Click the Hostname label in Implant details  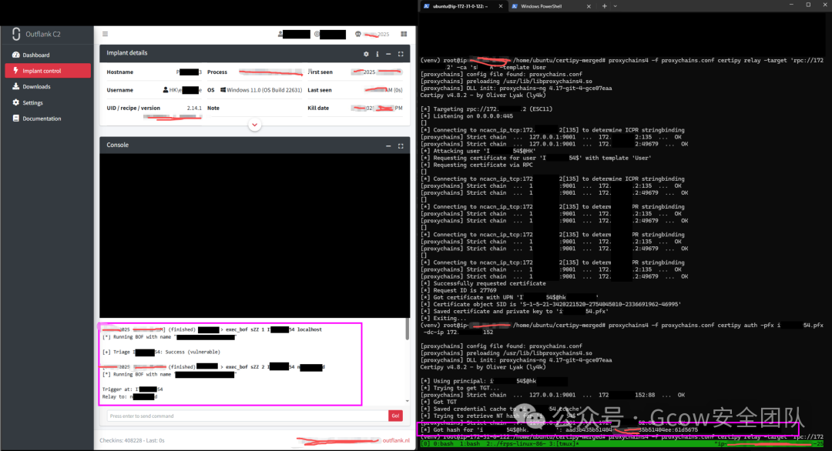click(120, 72)
